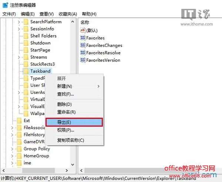Screen dimensions: 222x182
Task: Open the 文件(F) menu
Action: pyautogui.click(x=9, y=14)
